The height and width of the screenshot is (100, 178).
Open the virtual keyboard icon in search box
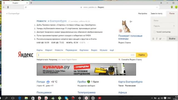[x=132, y=55]
